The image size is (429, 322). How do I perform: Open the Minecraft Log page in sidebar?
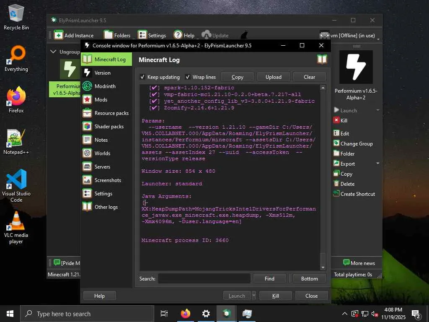pyautogui.click(x=106, y=60)
